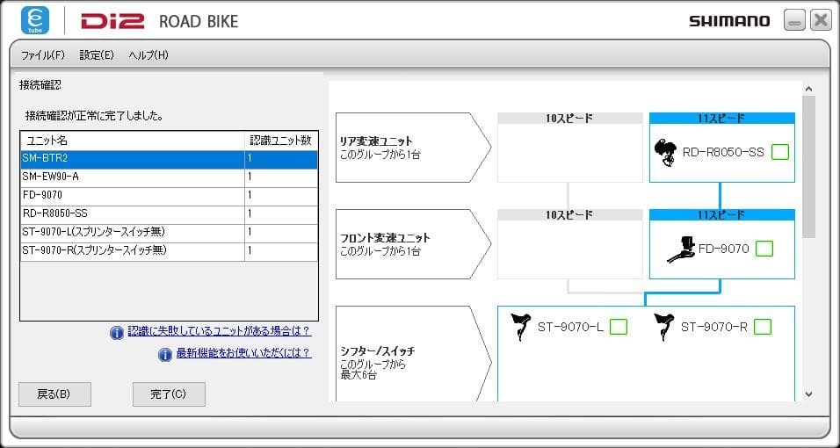Open the 設定(E) menu

[x=97, y=55]
